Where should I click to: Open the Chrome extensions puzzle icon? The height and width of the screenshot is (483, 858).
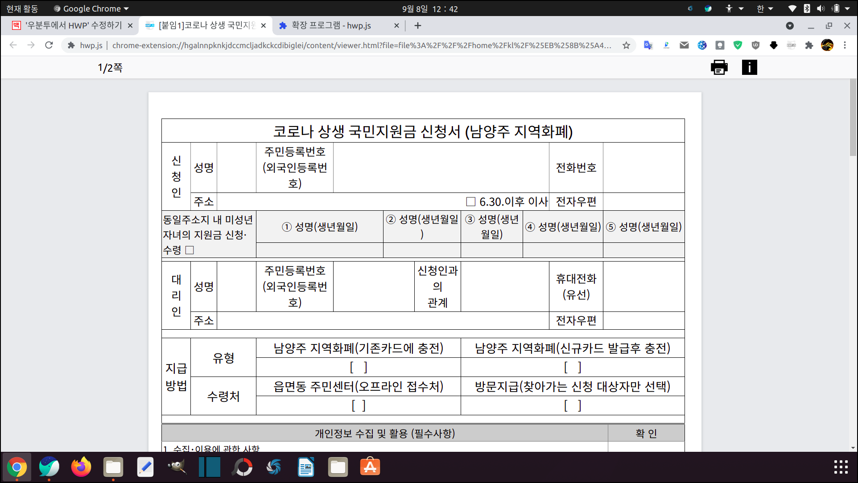[809, 45]
